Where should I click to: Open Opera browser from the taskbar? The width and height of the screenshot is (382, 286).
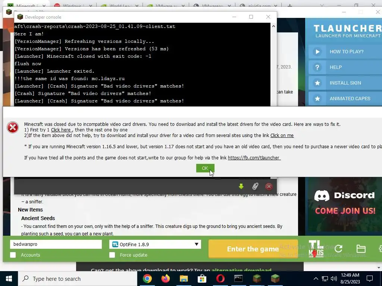click(x=220, y=279)
